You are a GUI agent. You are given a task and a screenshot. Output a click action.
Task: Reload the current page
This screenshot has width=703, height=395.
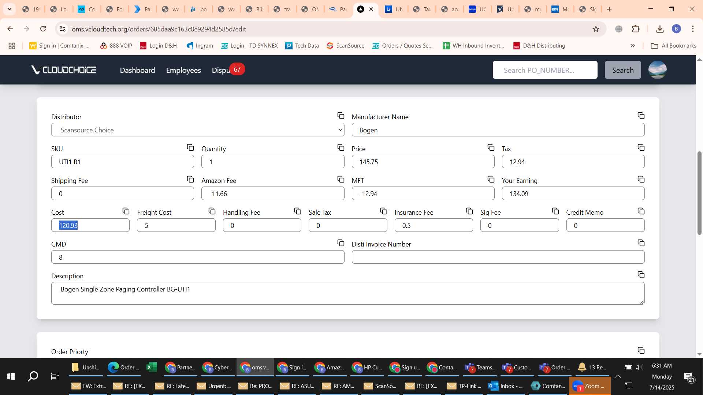(43, 29)
